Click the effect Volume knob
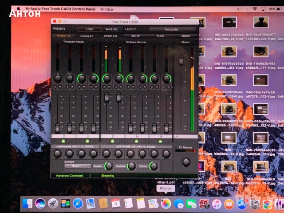Image resolution: width=284 pixels, height=213 pixels. (x=154, y=166)
